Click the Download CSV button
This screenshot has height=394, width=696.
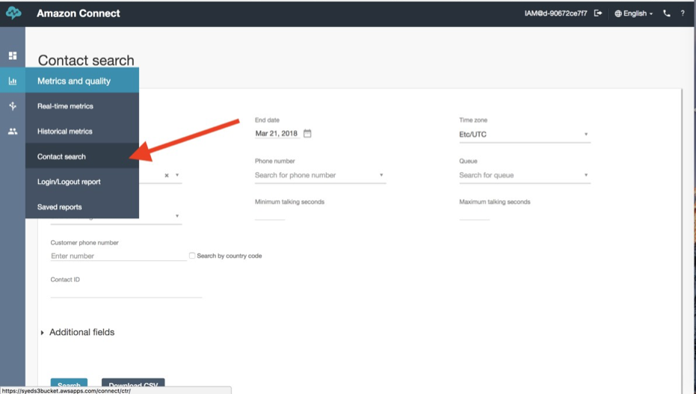point(133,385)
